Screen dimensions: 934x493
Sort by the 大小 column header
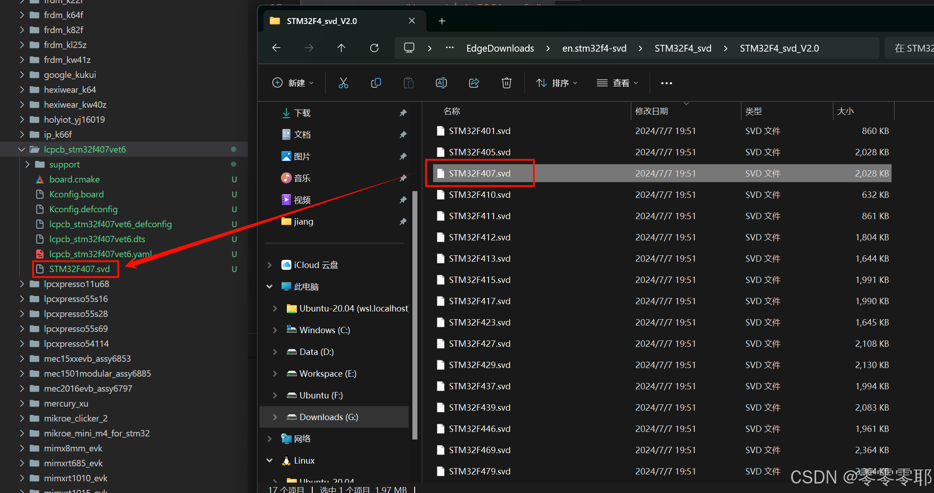pos(846,111)
